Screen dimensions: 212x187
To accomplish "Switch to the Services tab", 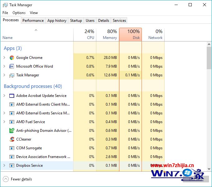I will [x=119, y=21].
